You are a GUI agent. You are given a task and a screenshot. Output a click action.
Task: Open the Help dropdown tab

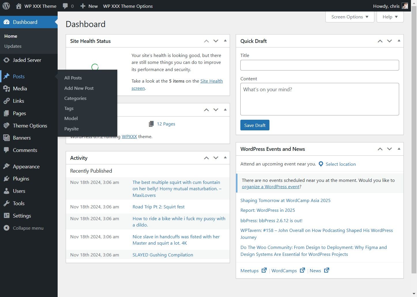point(390,17)
